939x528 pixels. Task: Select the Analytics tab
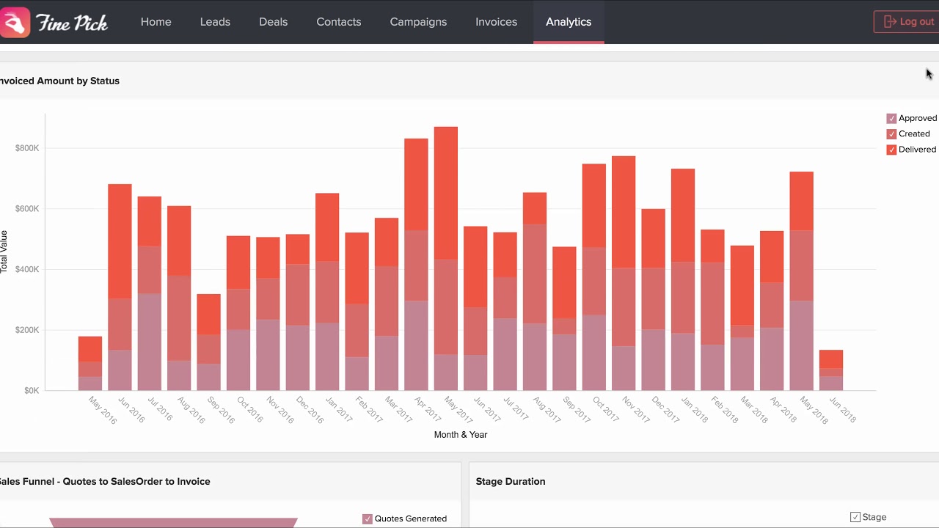[569, 22]
